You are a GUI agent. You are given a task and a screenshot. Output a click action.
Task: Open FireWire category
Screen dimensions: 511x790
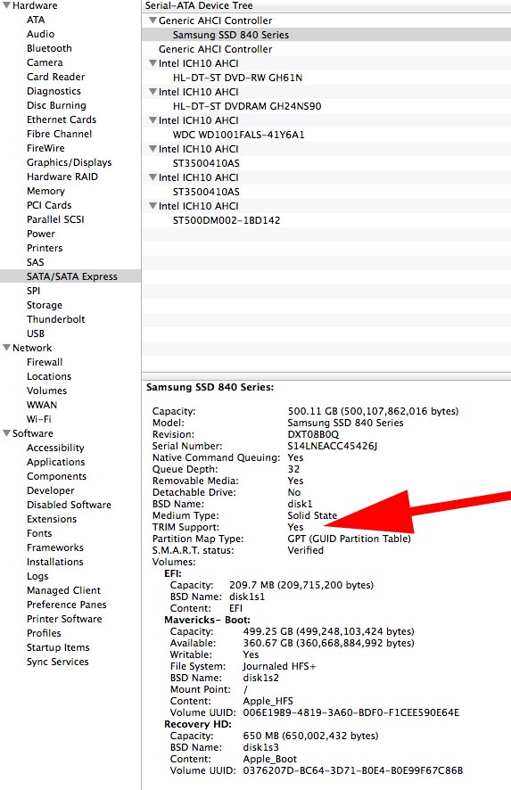[45, 148]
